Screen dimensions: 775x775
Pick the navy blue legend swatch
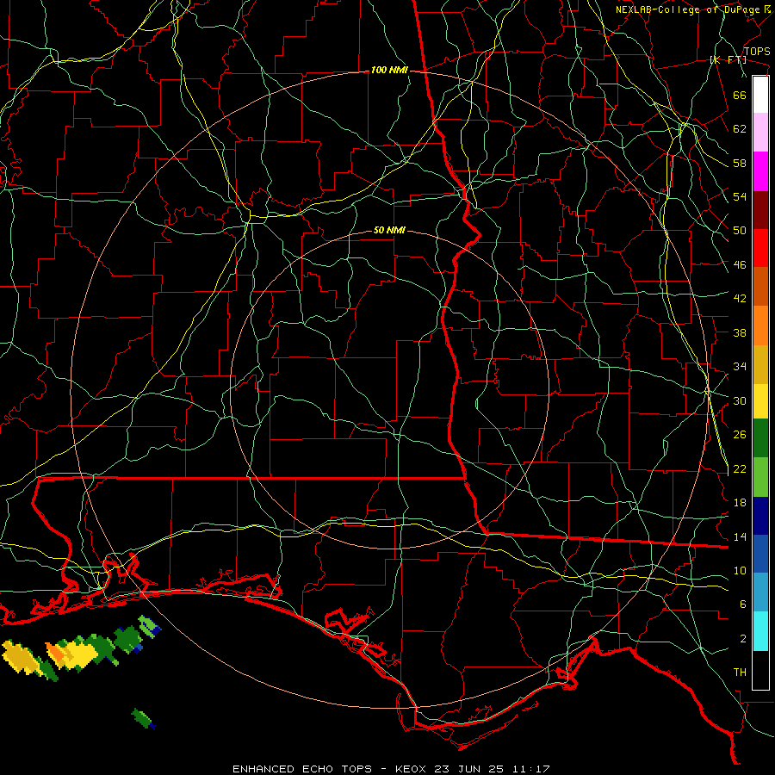[760, 516]
